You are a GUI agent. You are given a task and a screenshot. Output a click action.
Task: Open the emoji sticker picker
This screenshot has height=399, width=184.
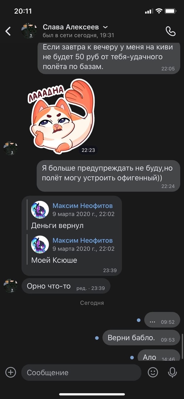click(x=153, y=372)
